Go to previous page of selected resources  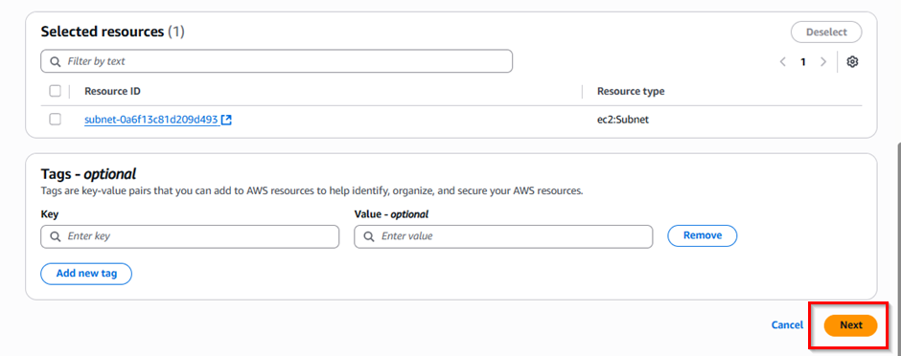click(x=783, y=62)
